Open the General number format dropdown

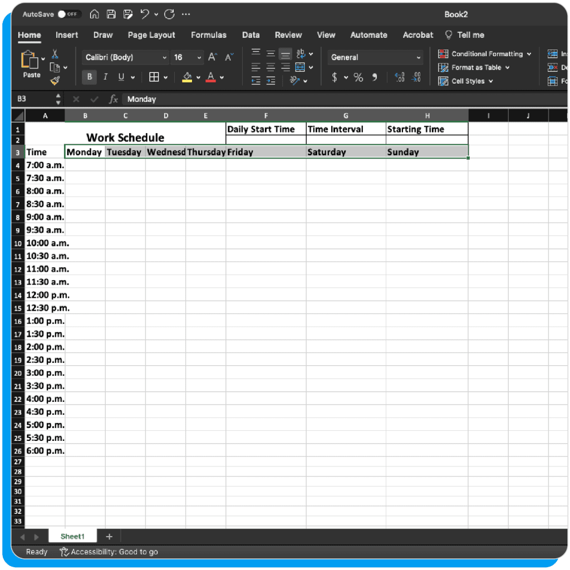click(x=375, y=57)
